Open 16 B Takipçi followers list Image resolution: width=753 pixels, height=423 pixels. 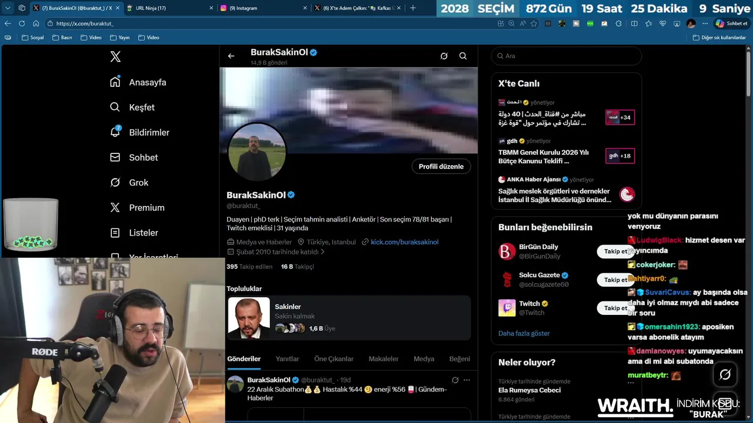[298, 267]
